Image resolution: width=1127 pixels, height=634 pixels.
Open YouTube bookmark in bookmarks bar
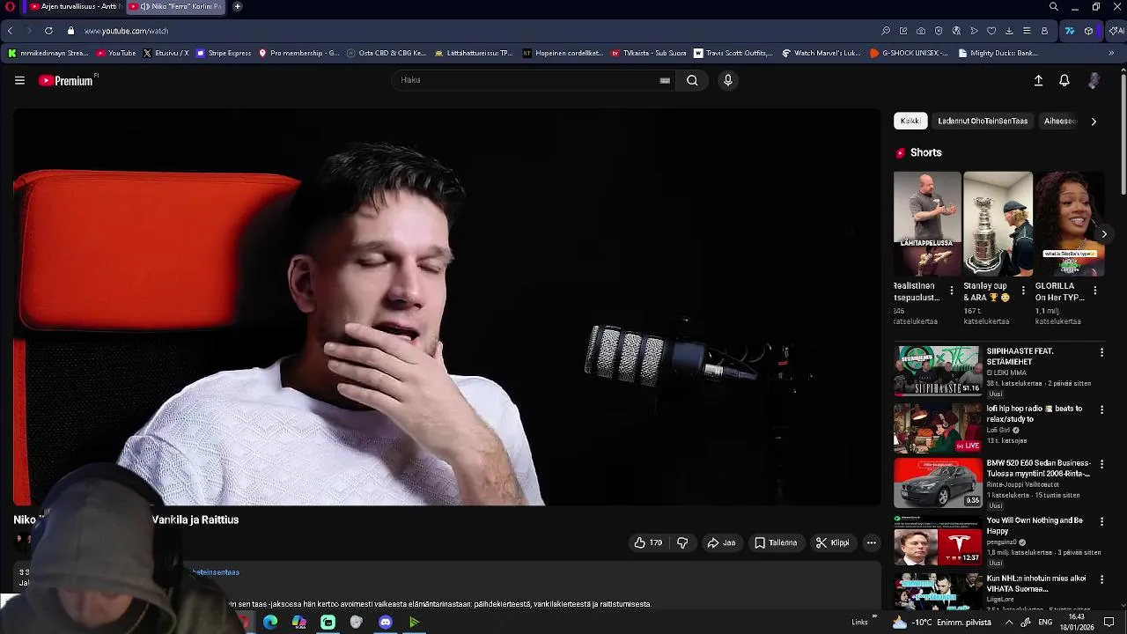(x=116, y=53)
